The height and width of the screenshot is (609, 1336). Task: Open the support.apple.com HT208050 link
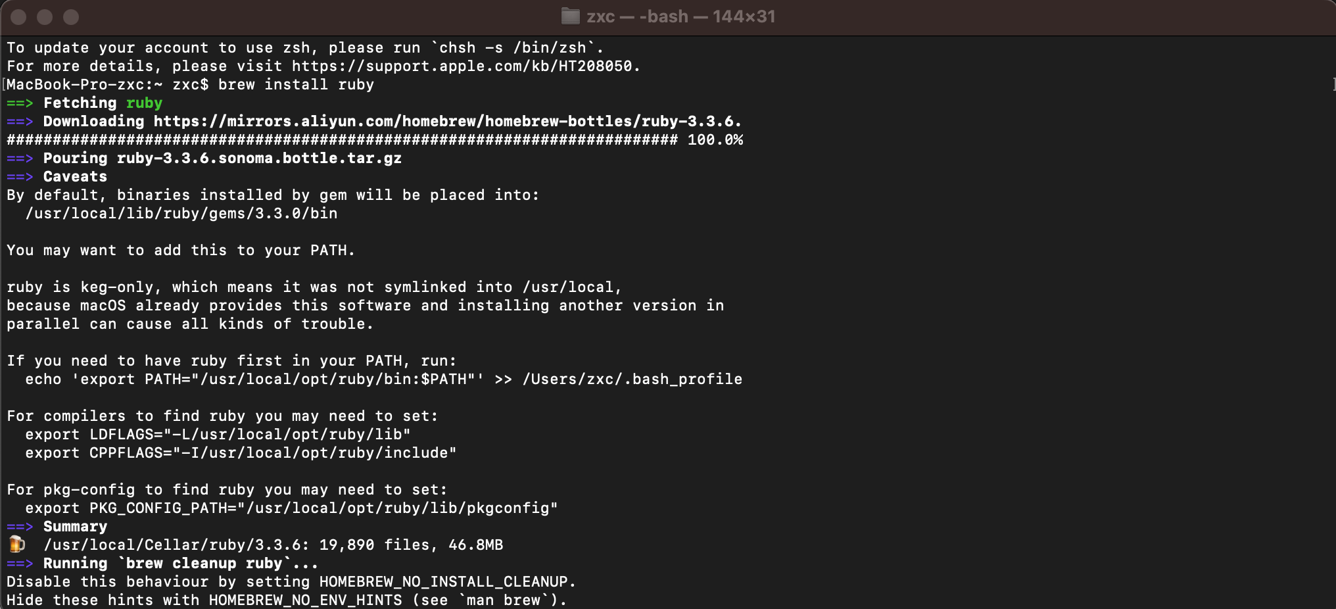coord(462,66)
